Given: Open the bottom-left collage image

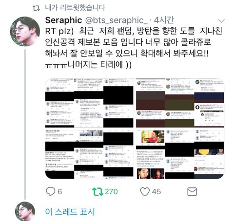Looking at the screenshot, I should 89,154.
